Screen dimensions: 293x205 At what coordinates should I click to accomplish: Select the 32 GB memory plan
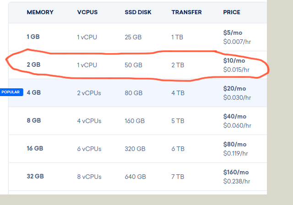pyautogui.click(x=35, y=176)
